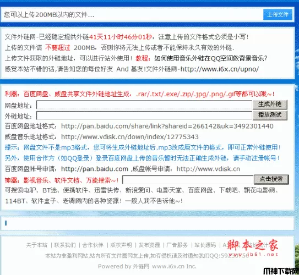Viewport: 299px width, 275px height.
Task: Open the 站长源码 footer link
Action: pos(205,245)
